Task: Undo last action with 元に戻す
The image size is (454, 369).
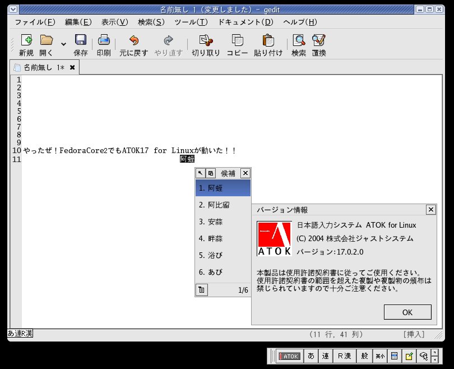Action: pos(134,45)
